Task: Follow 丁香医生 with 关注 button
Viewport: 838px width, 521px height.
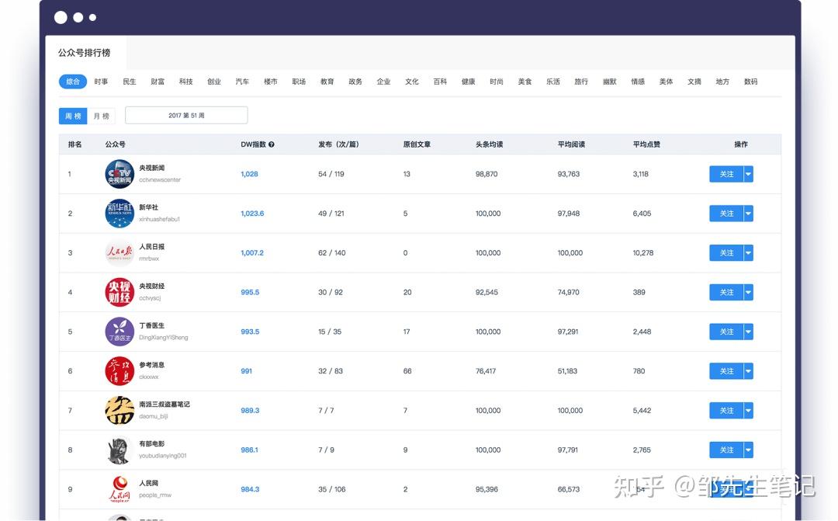Action: point(726,332)
